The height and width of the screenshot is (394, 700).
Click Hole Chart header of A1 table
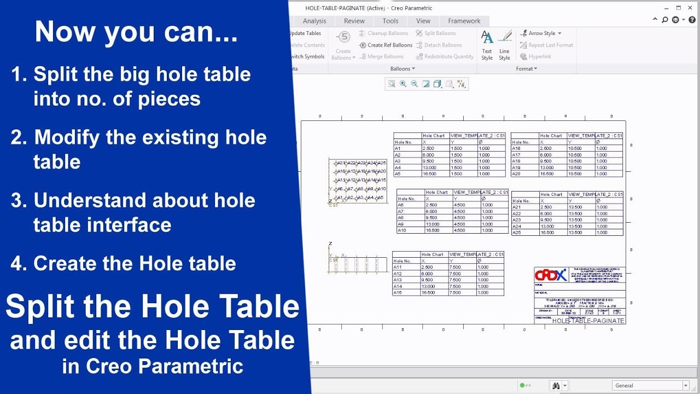[435, 136]
